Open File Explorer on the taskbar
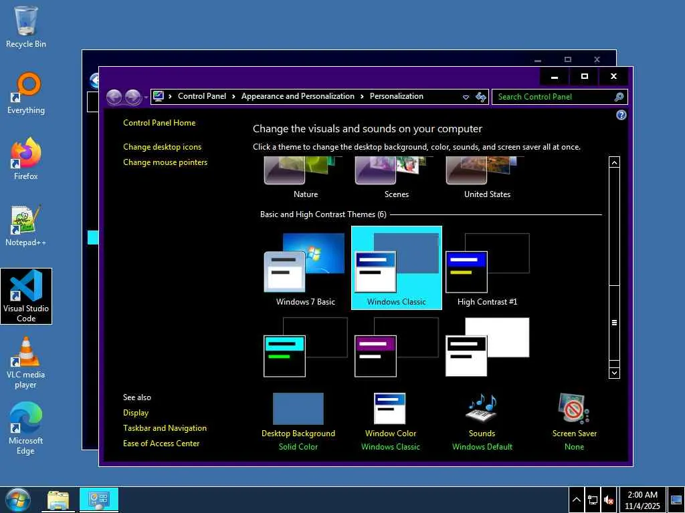 pyautogui.click(x=58, y=500)
